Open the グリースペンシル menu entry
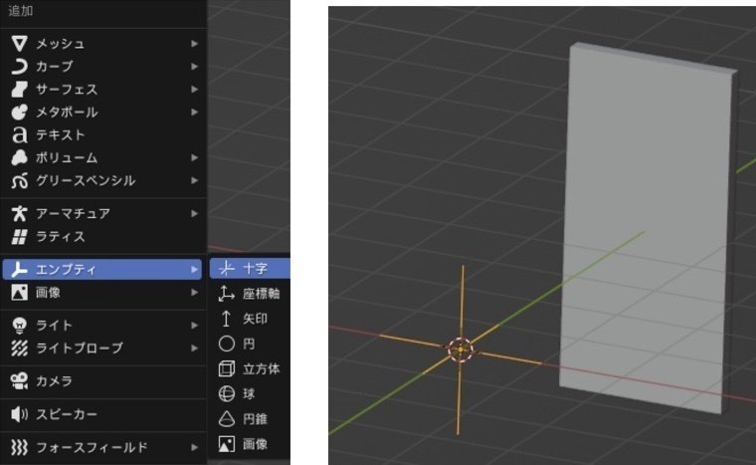This screenshot has width=756, height=465. point(103,180)
